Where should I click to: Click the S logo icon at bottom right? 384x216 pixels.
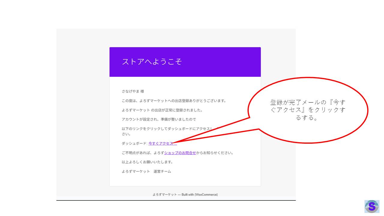coord(372,206)
